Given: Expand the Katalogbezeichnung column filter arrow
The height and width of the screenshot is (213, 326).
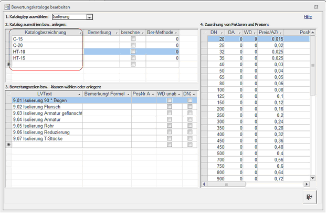Looking at the screenshot, I should coord(80,33).
